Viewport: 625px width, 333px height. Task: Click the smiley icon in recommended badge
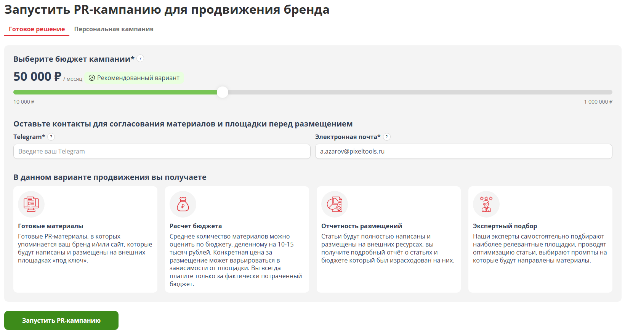point(92,78)
